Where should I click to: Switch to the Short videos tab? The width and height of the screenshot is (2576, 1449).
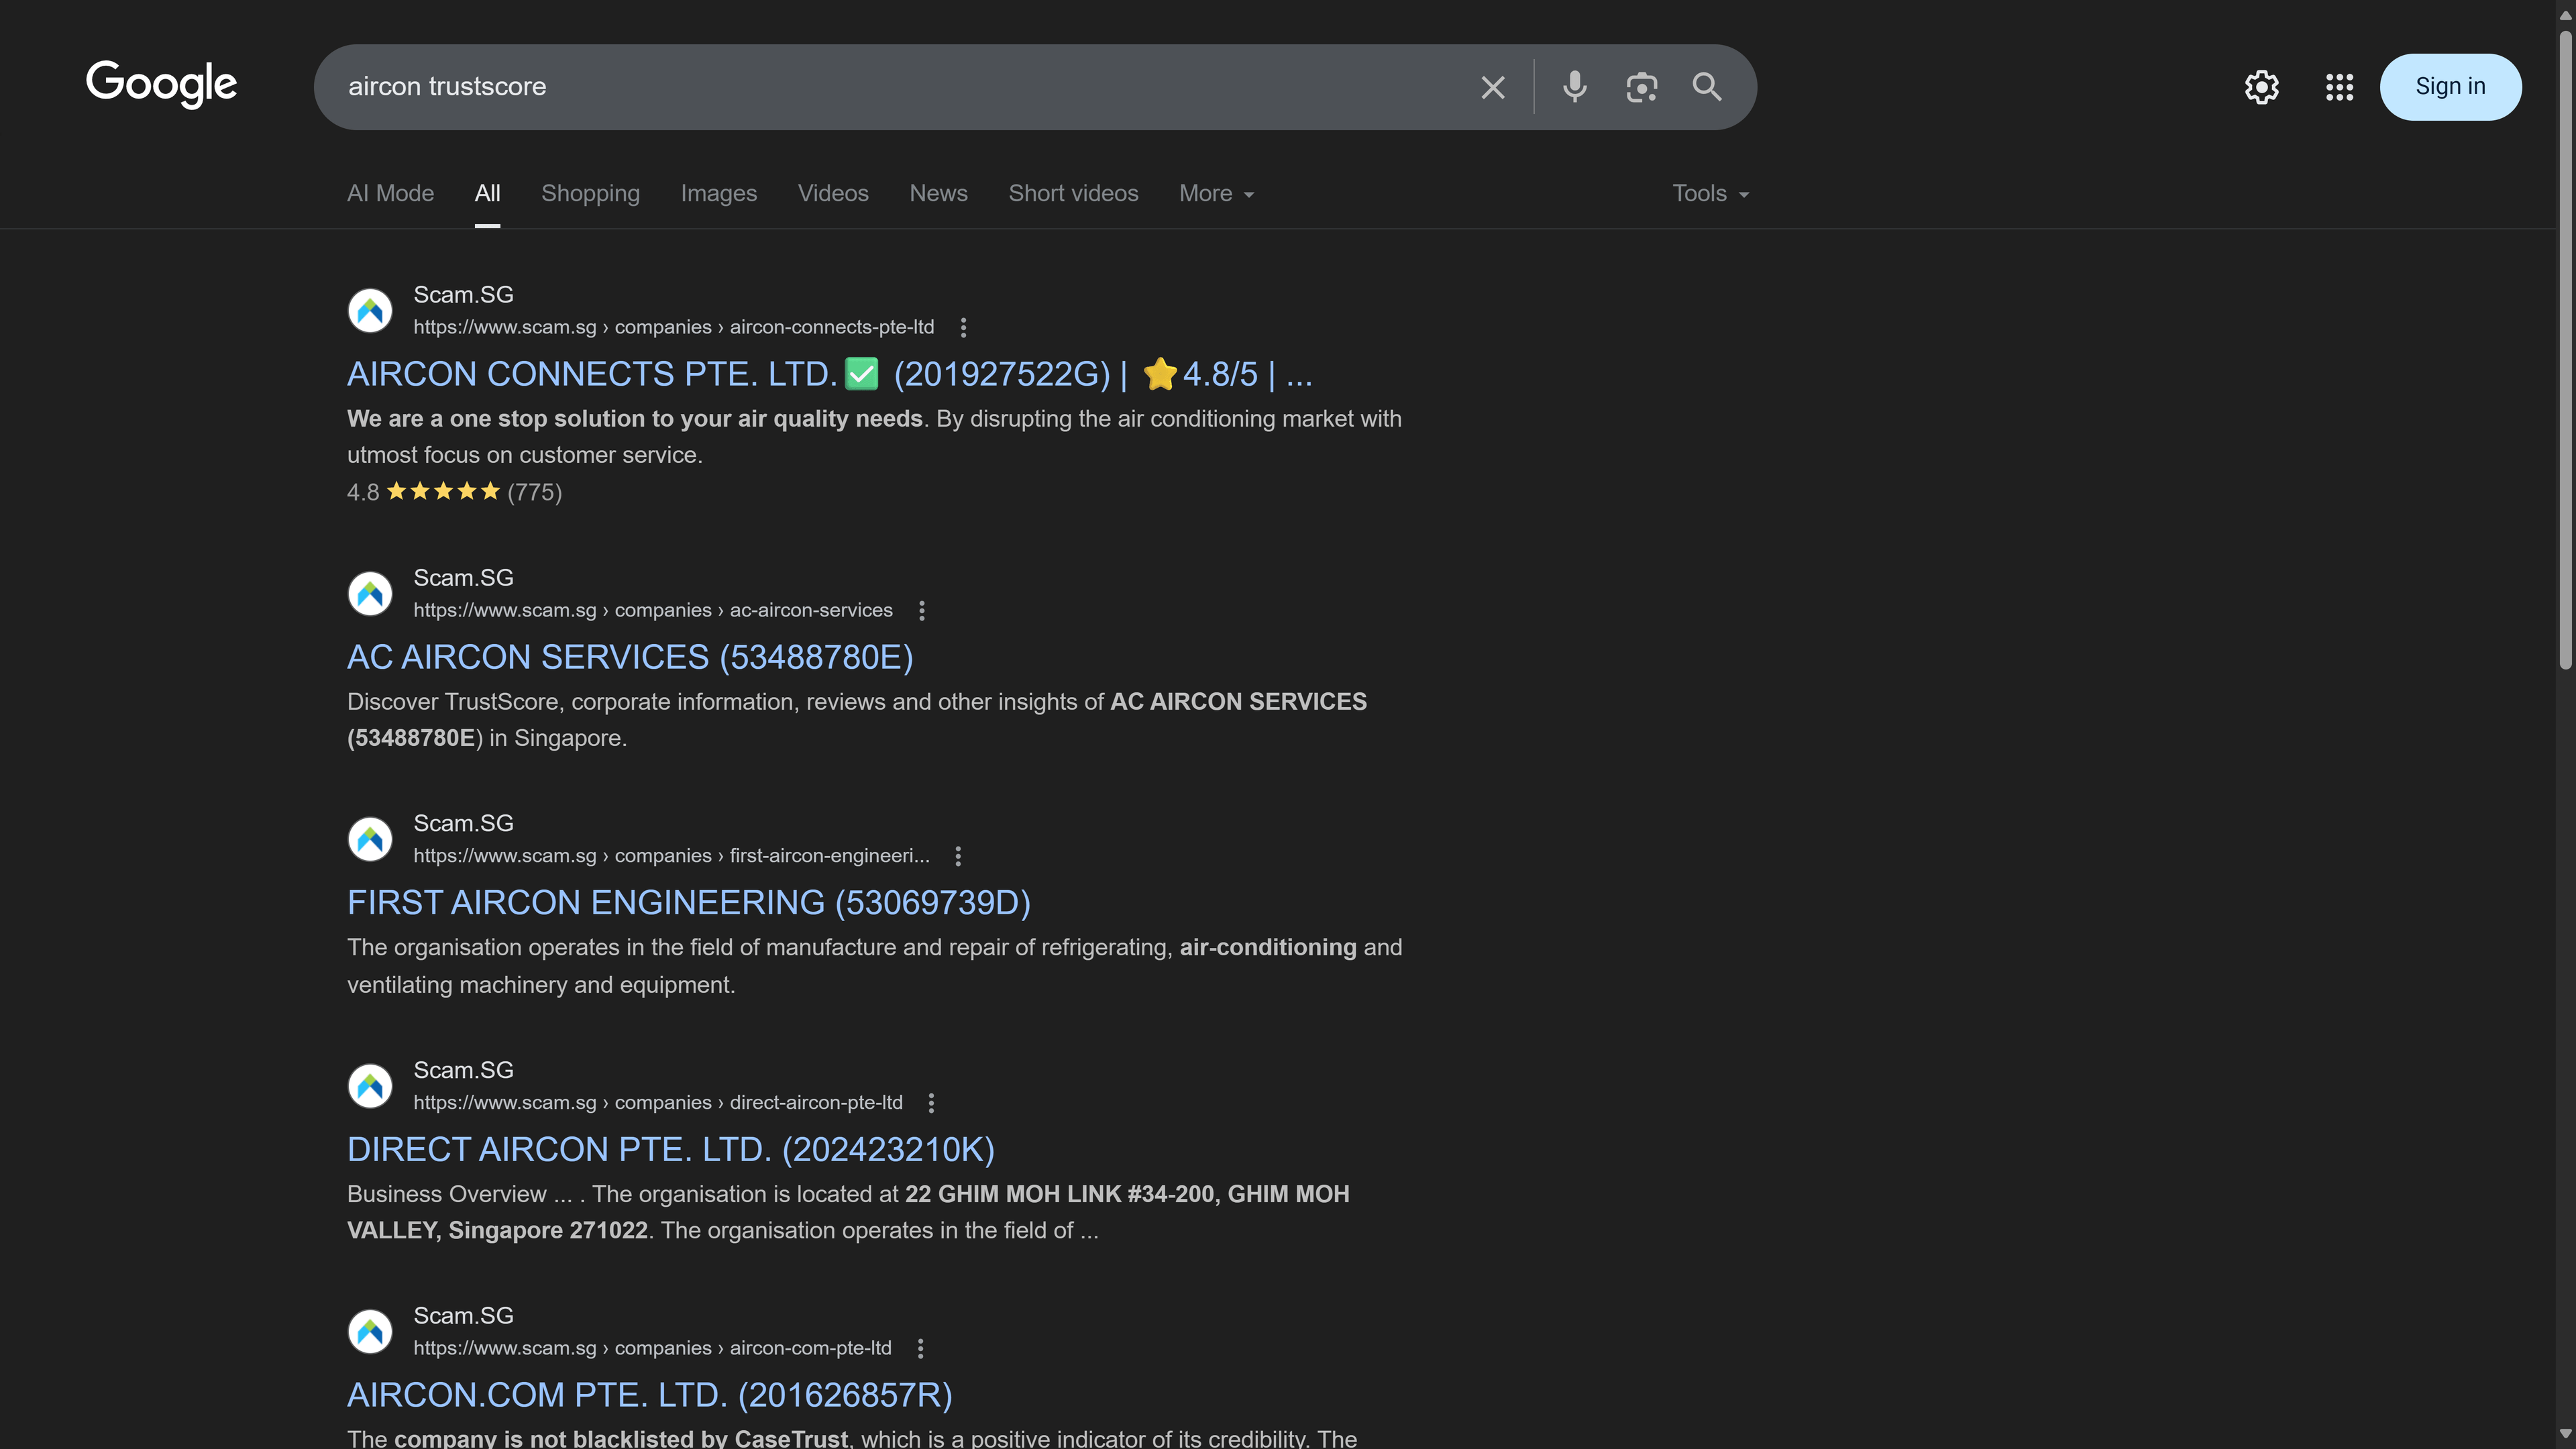[x=1073, y=194]
